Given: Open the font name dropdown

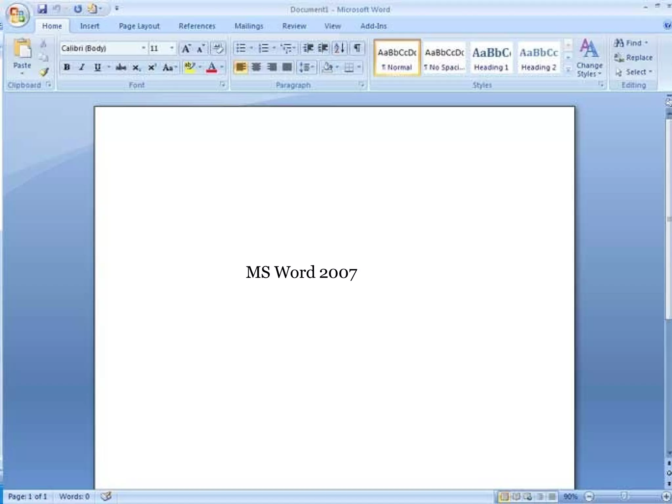Looking at the screenshot, I should click(143, 48).
